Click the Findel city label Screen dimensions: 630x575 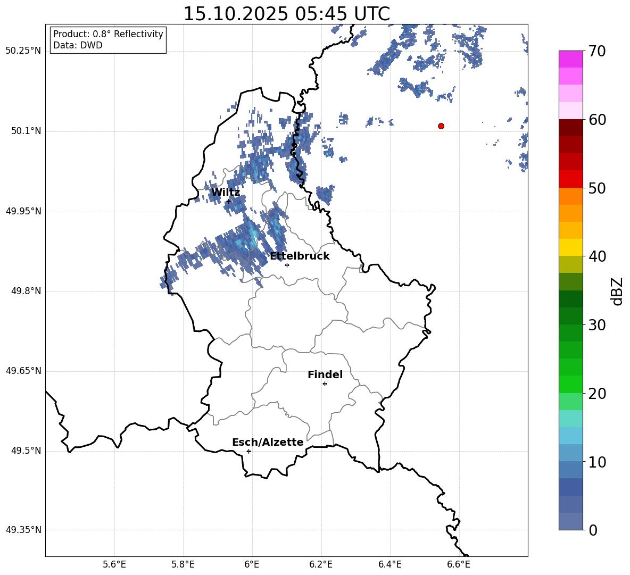[x=325, y=374]
